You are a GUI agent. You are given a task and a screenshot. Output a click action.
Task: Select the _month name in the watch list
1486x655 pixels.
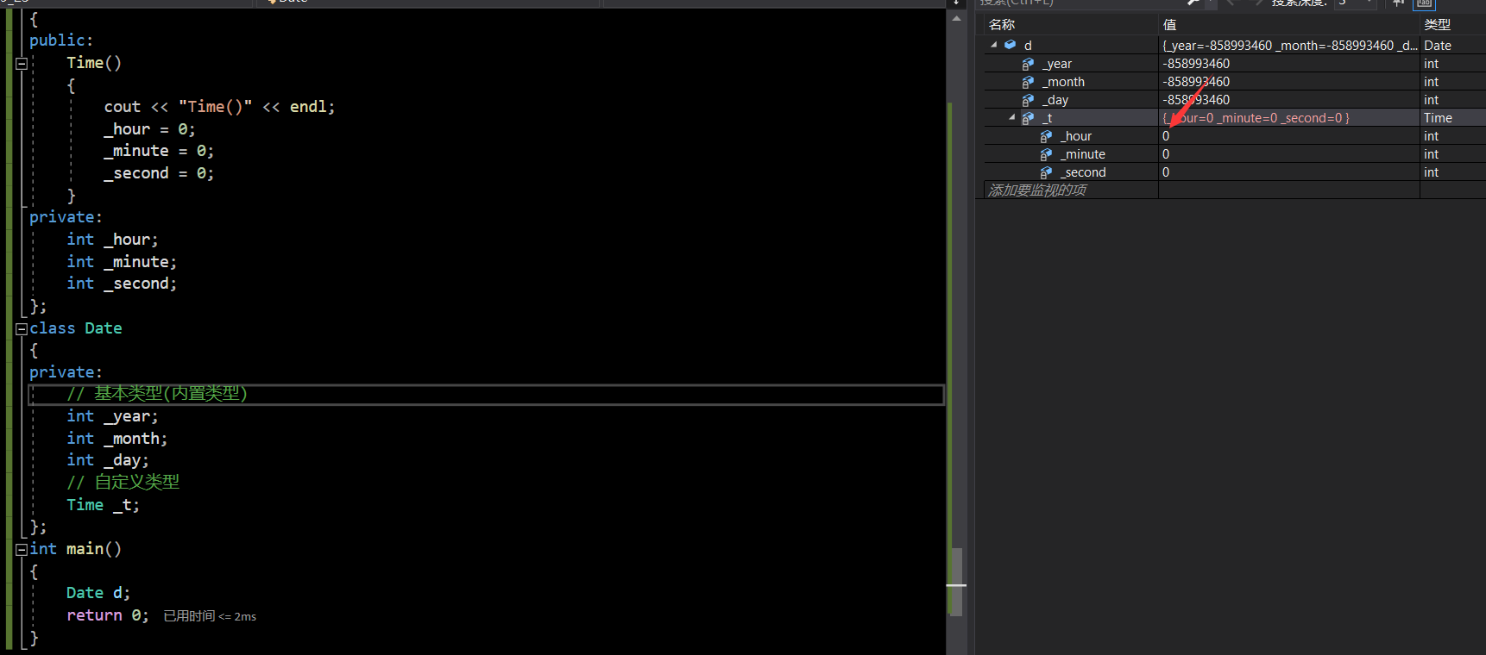coord(1063,82)
